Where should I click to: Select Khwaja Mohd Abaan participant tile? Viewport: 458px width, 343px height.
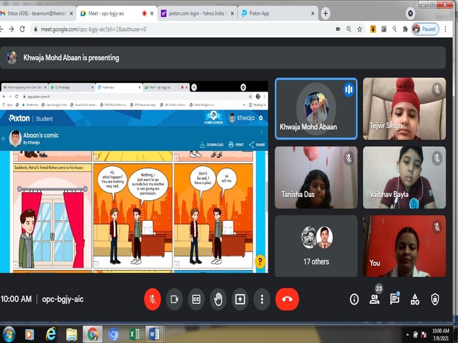(x=316, y=108)
